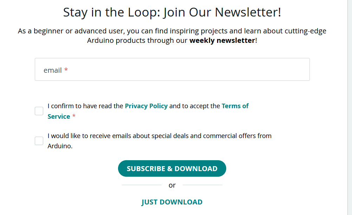Click the red asterisk after 'Service'
The image size is (352, 215).
(x=74, y=117)
